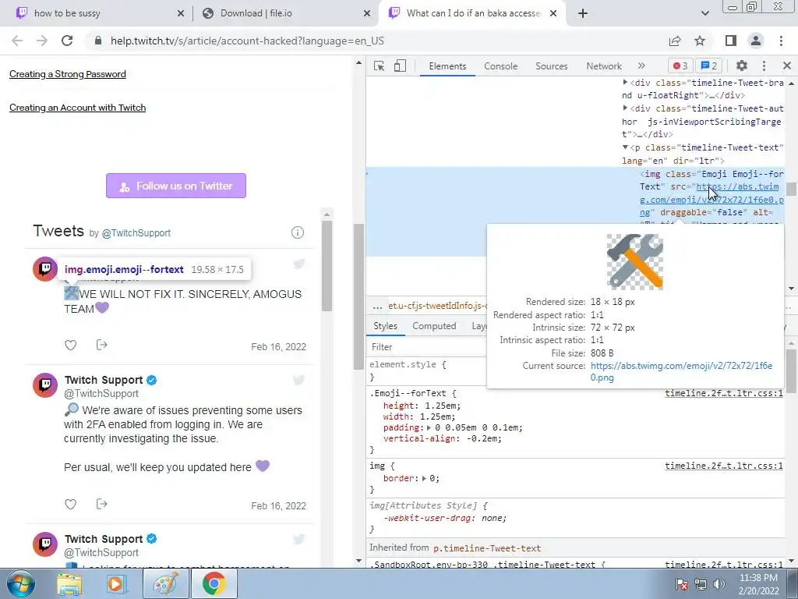Open a new browser tab

583,13
